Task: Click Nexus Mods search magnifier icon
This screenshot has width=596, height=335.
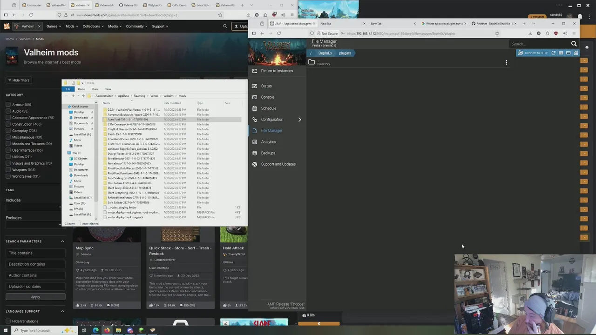Action: (x=225, y=27)
